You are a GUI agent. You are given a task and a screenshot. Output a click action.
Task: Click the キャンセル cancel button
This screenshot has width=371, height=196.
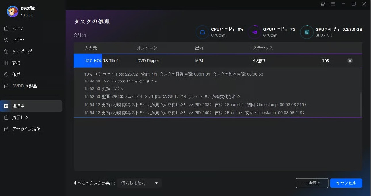346,183
